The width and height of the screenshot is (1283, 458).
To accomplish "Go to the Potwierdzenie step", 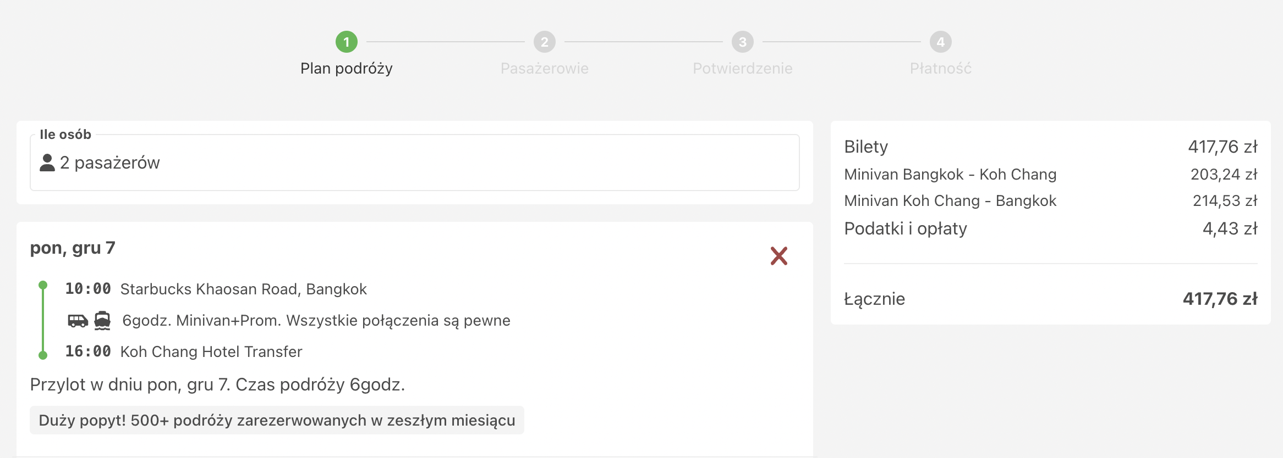I will coord(743,68).
